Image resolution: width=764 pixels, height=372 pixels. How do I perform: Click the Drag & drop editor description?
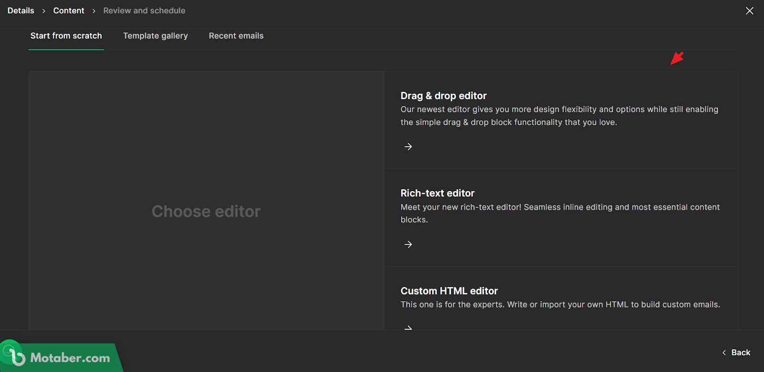click(559, 116)
